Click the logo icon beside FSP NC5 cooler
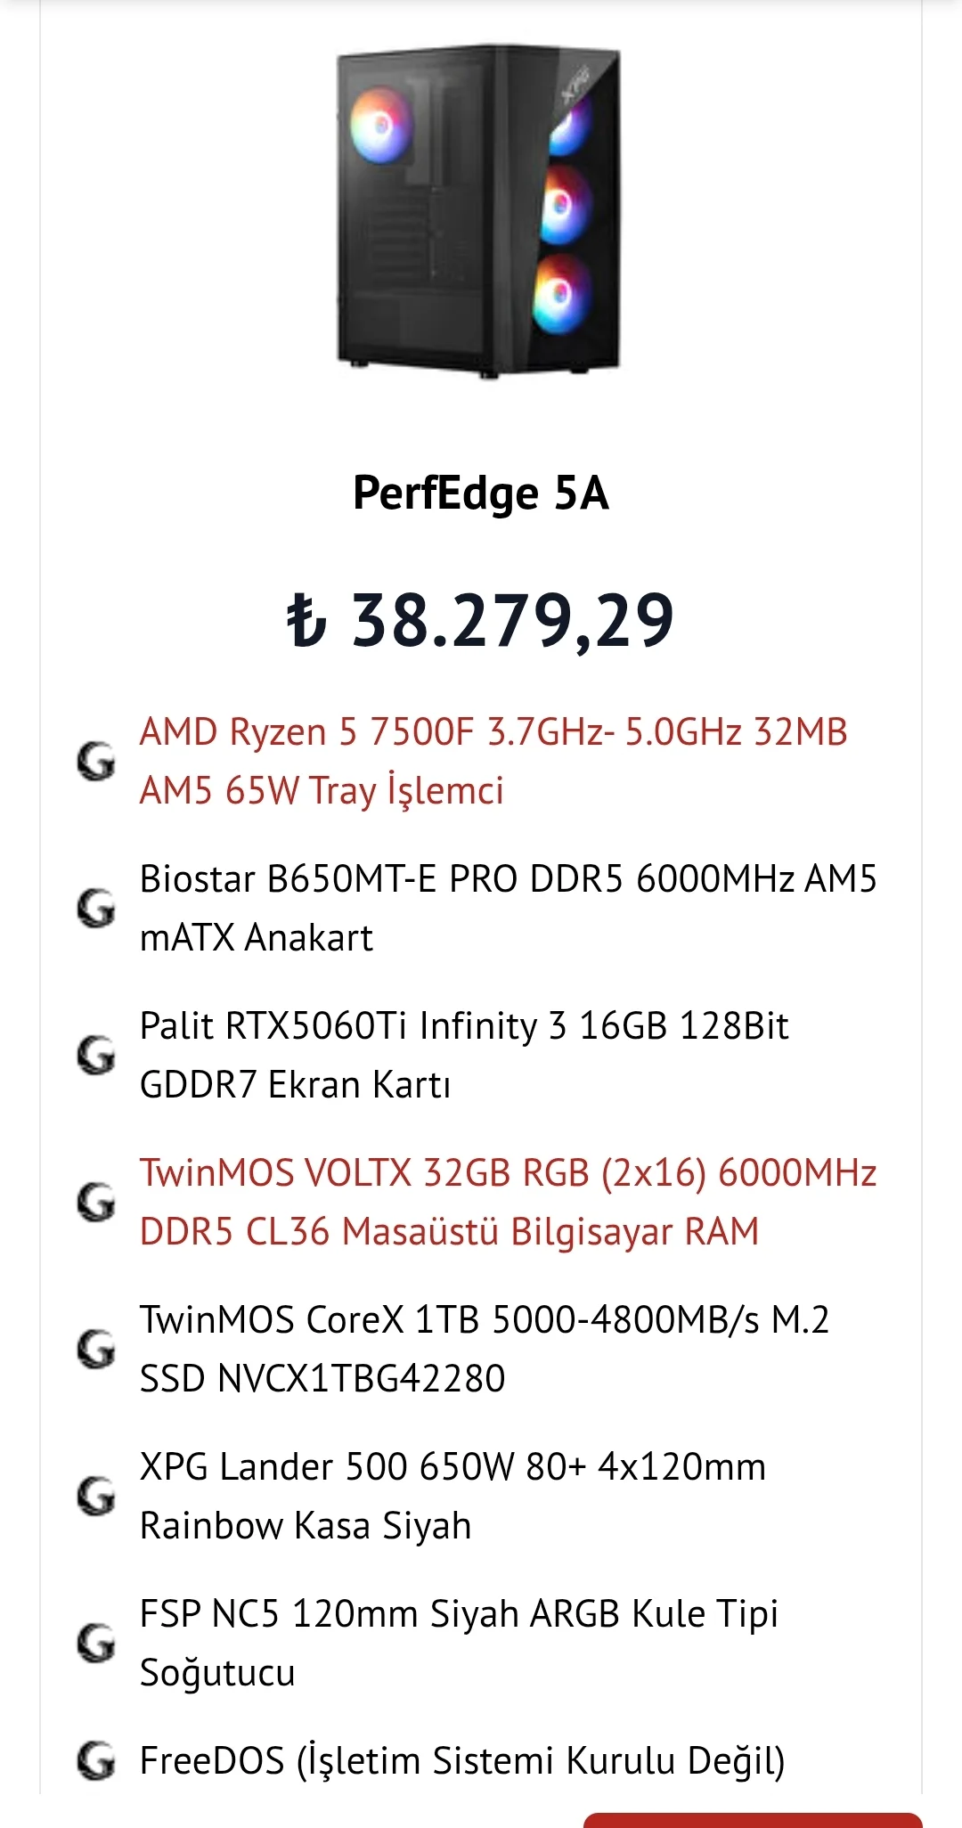The image size is (962, 1828). (96, 1643)
